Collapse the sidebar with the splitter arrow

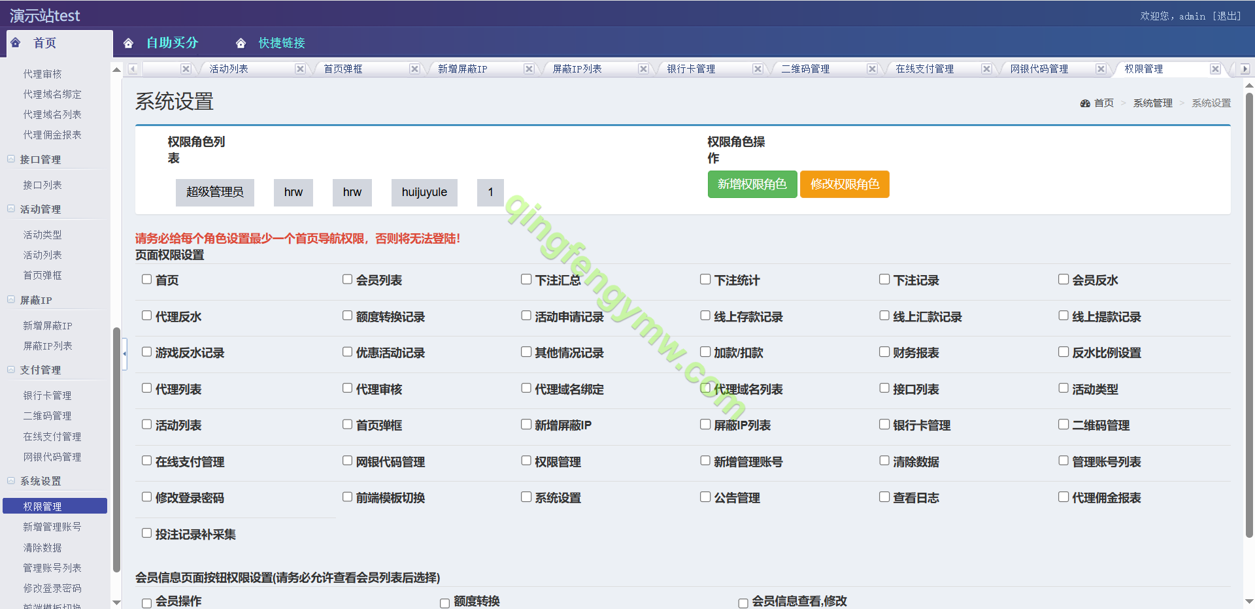[x=124, y=354]
